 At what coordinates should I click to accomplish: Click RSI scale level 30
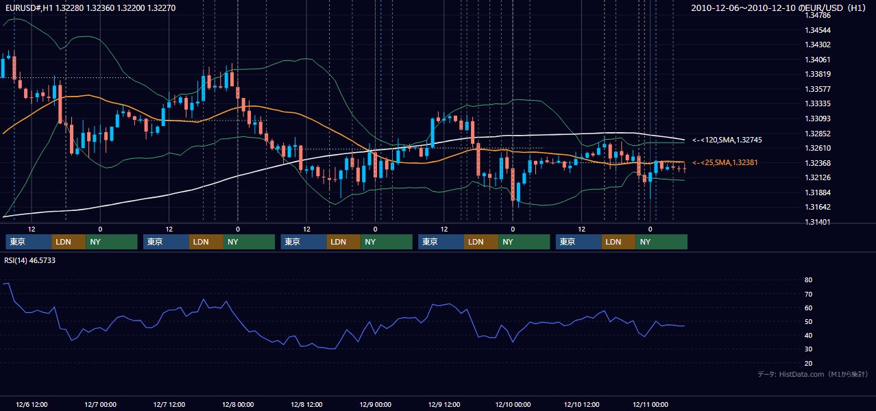point(808,349)
